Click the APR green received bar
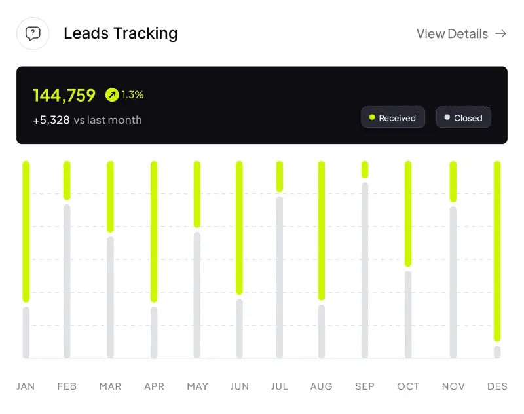Image resolution: width=524 pixels, height=414 pixels. pos(154,231)
